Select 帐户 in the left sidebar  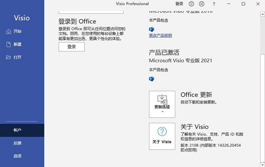(x=17, y=130)
